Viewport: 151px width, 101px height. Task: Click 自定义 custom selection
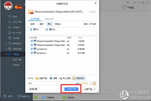pos(58,24)
